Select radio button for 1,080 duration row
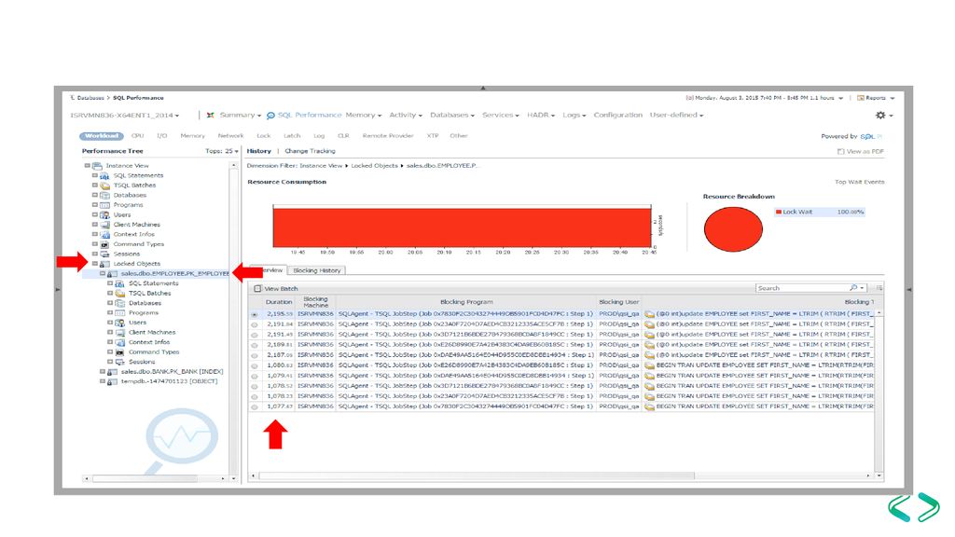 pyautogui.click(x=255, y=365)
